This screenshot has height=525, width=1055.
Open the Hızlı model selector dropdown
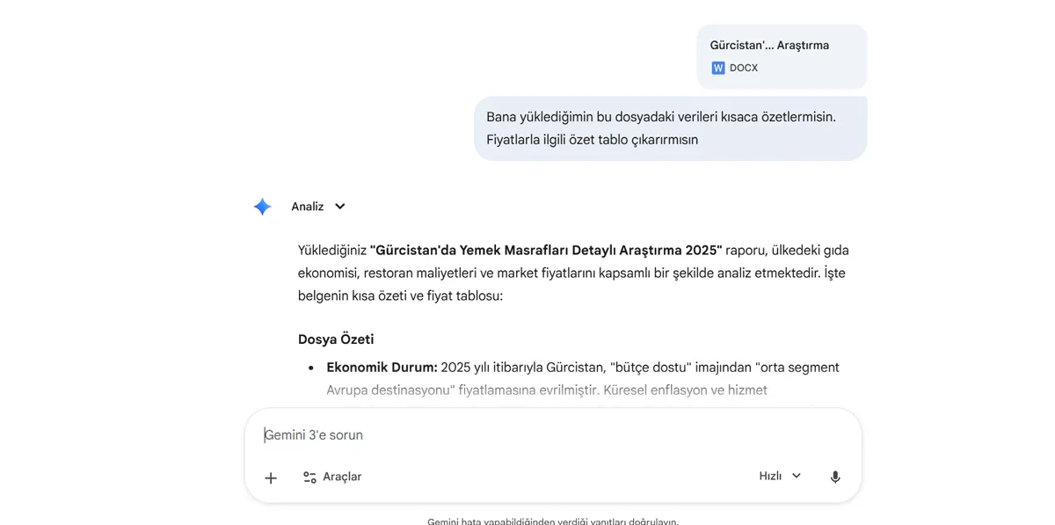[x=796, y=475]
